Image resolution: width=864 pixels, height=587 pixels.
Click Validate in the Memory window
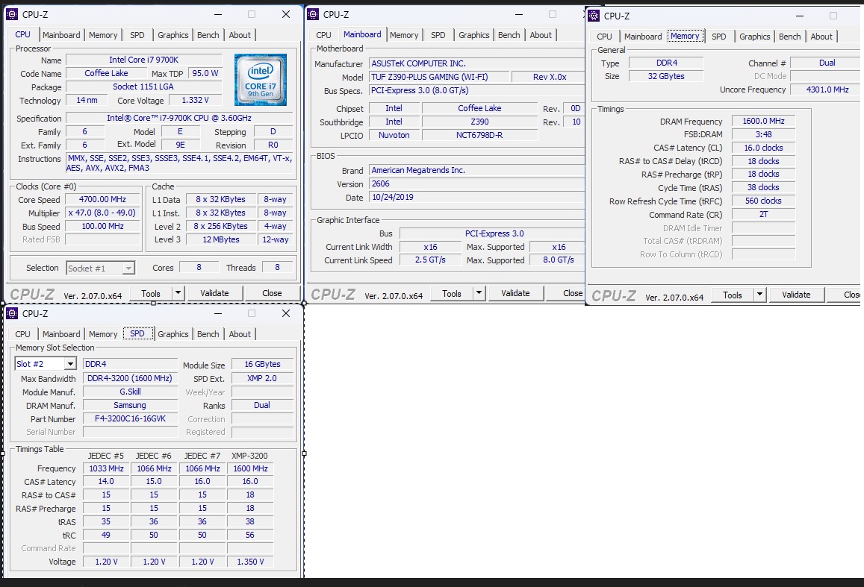pyautogui.click(x=796, y=295)
